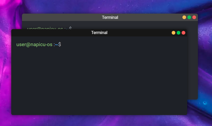Minimize the front Terminal with yellow button
Image resolution: width=212 pixels, height=126 pixels.
(x=174, y=33)
